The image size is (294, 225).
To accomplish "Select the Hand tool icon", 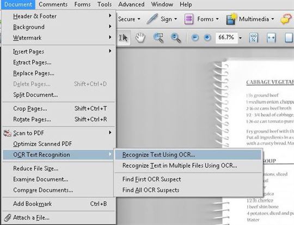I will pos(140,38).
